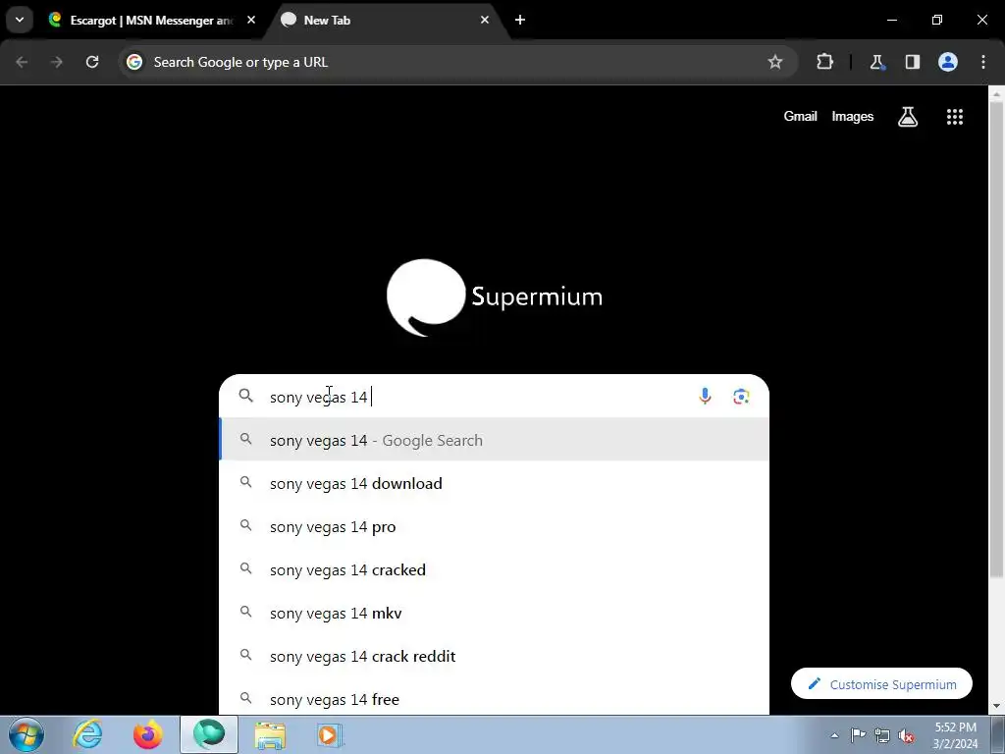Open the Images link
The width and height of the screenshot is (1005, 754).
click(853, 117)
